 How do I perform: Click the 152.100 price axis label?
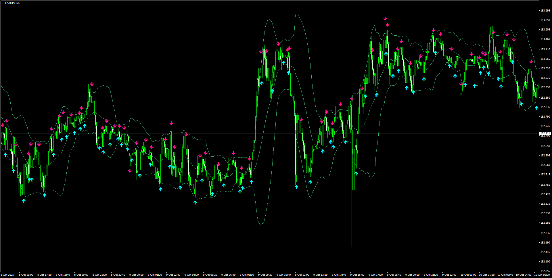[x=545, y=262]
